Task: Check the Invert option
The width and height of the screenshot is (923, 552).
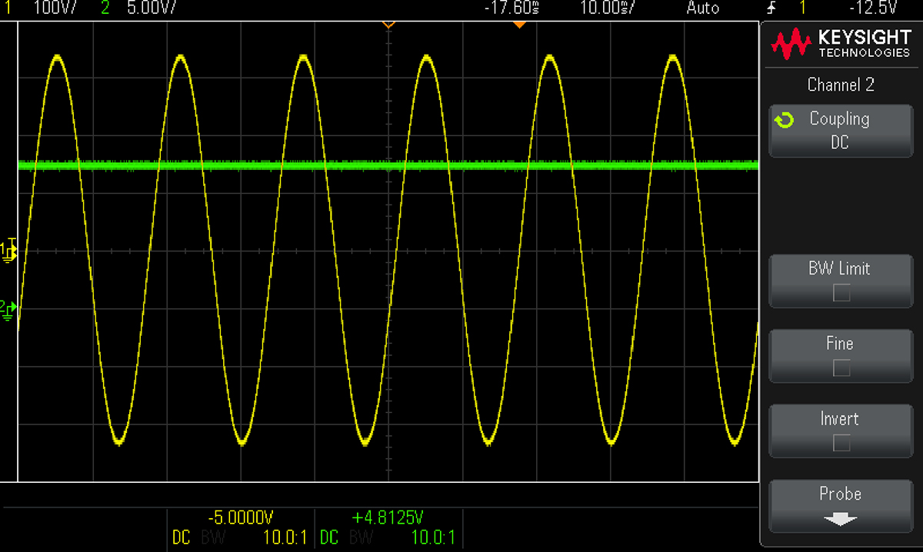Action: click(841, 443)
